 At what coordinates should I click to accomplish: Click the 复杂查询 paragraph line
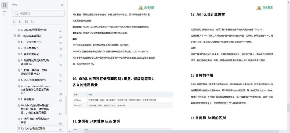tap(111, 27)
